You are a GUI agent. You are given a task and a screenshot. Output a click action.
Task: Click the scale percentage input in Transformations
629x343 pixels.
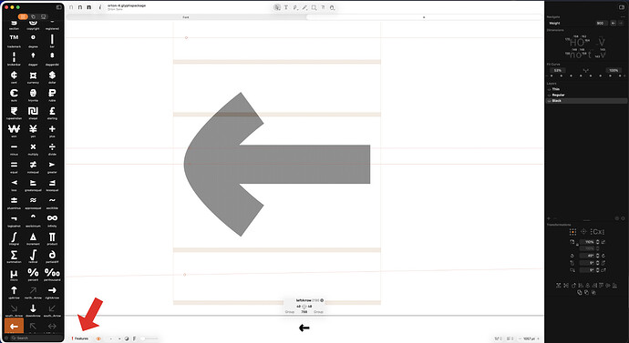587,242
